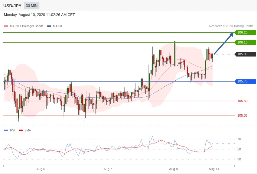
Task: Click the RSI 70 axis value
Action: (x=239, y=139)
